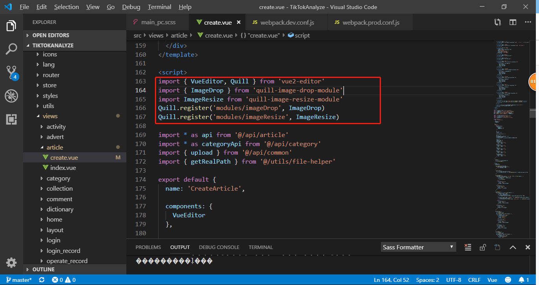Open the Manage gear menu
This screenshot has height=285, width=539.
pyautogui.click(x=11, y=262)
